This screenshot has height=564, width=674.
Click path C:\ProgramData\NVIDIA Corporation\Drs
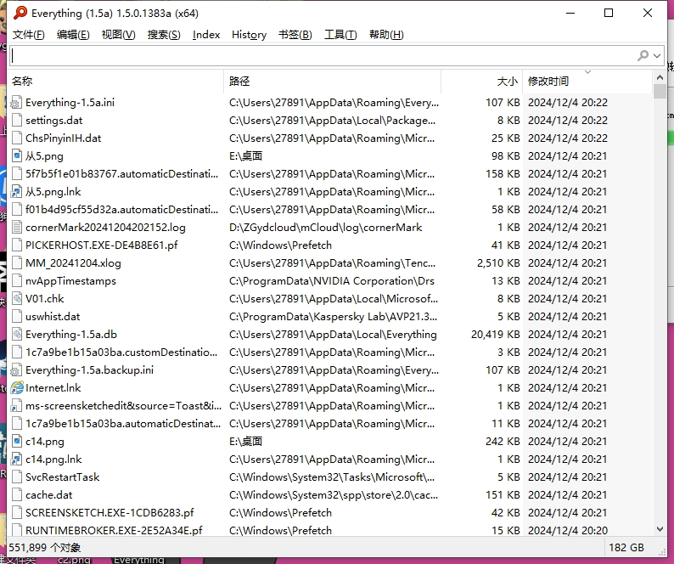click(332, 281)
